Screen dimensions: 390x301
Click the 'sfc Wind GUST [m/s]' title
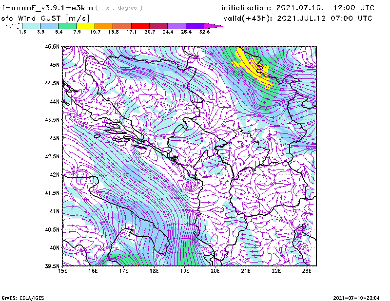tap(45, 18)
